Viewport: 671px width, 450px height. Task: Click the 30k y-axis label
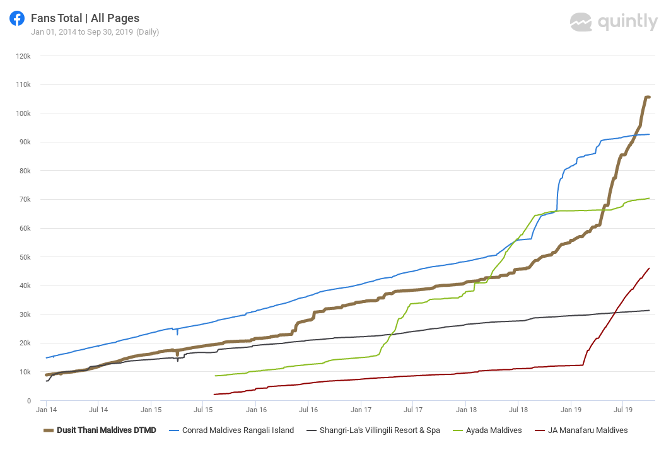(25, 314)
